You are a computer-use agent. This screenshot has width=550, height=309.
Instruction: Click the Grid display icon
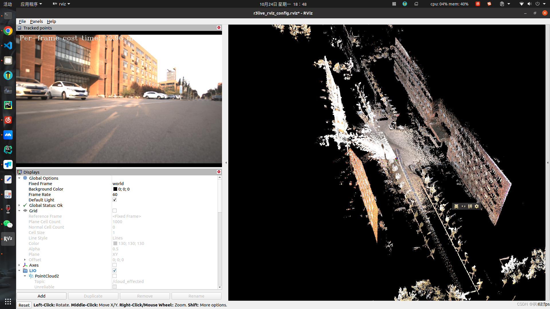25,211
